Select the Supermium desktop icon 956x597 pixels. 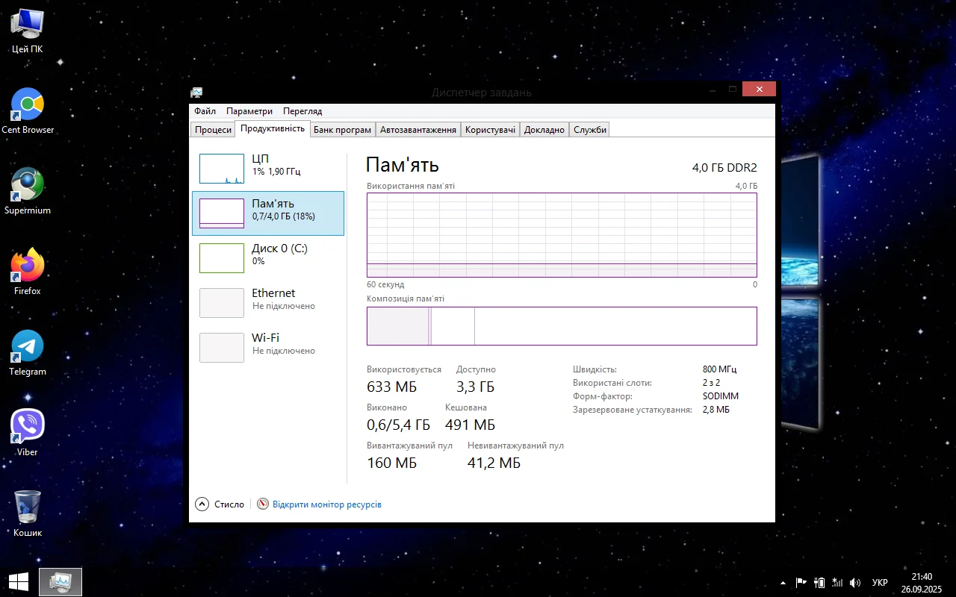(x=28, y=186)
